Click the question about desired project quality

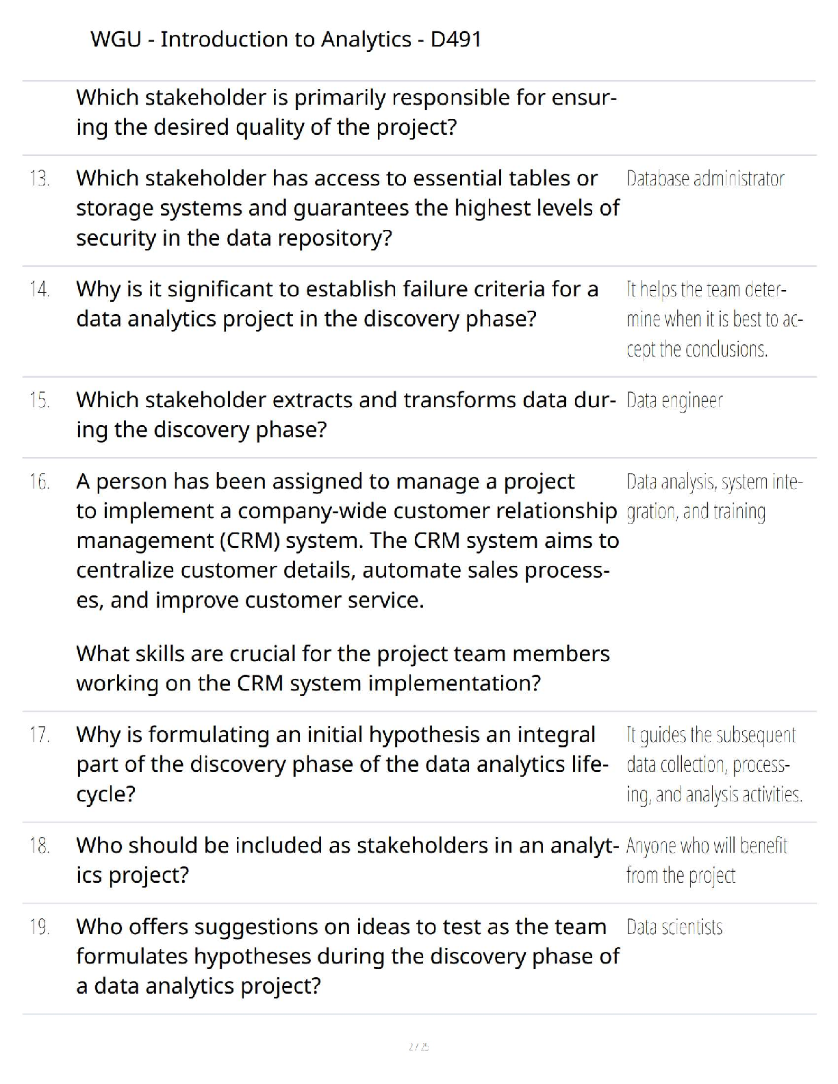point(346,112)
